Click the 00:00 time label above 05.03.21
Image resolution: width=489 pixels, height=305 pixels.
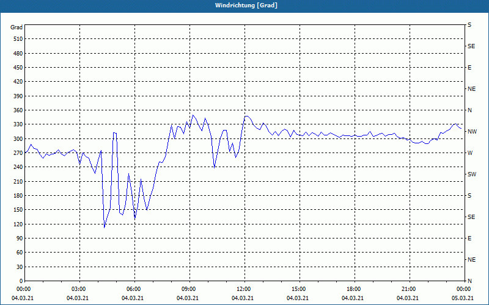(x=464, y=289)
